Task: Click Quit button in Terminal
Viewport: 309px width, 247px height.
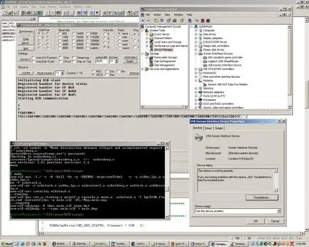Action: pos(26,48)
